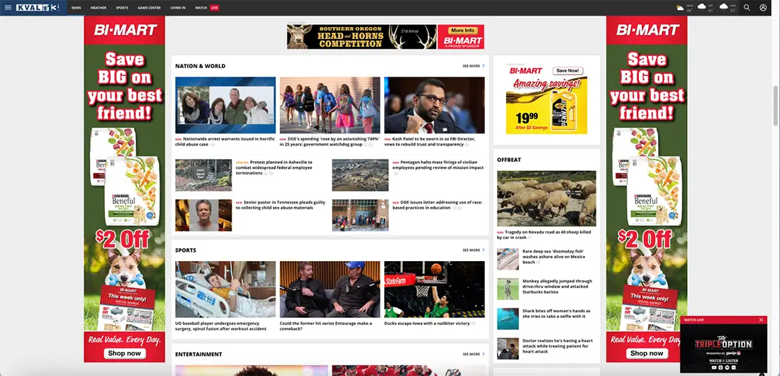The image size is (780, 376).
Task: Click the Asheville forest sign thumbnail
Action: (x=204, y=175)
